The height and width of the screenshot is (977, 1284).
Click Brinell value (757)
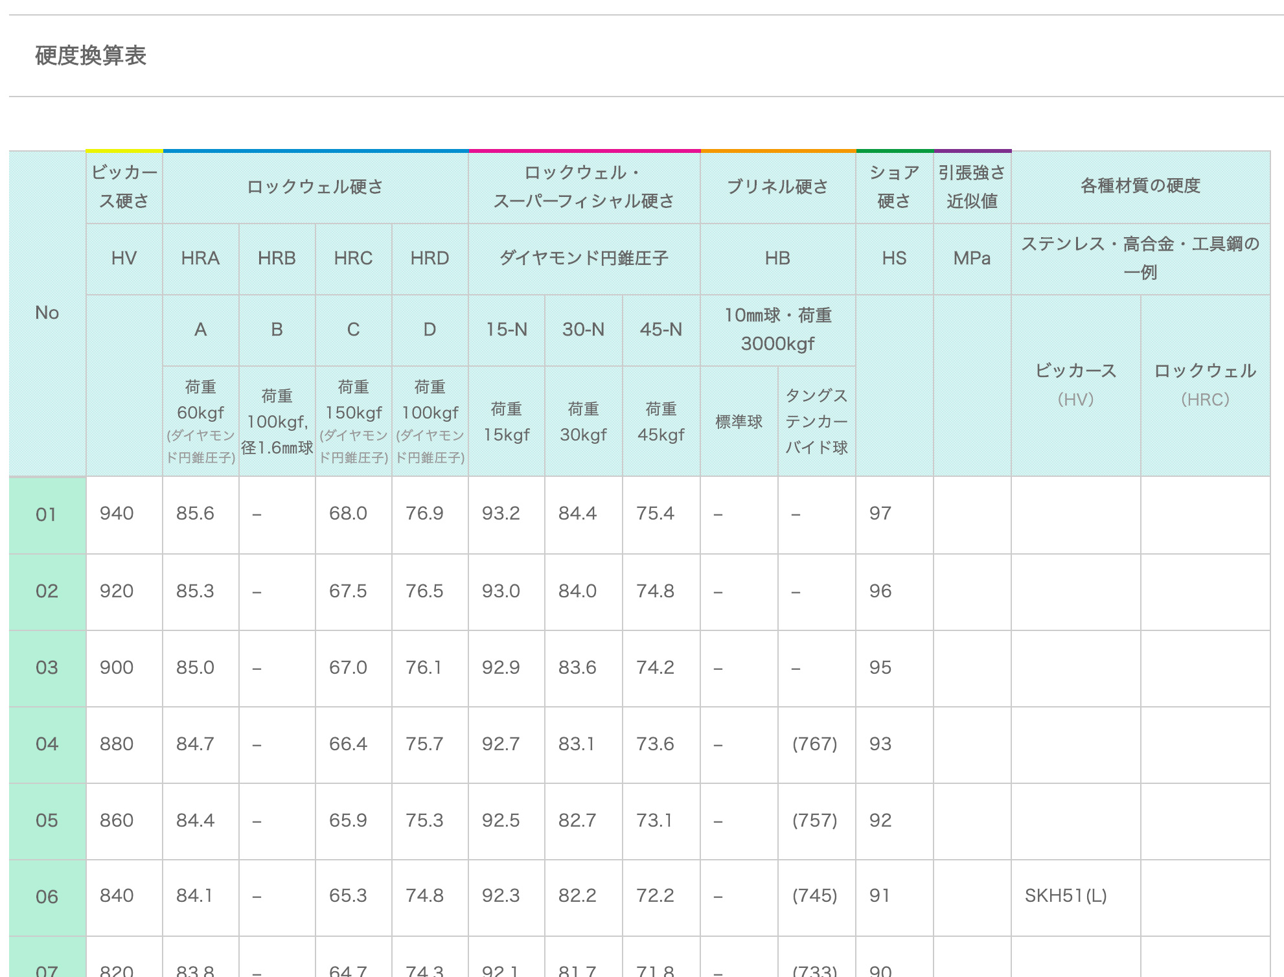point(815,820)
